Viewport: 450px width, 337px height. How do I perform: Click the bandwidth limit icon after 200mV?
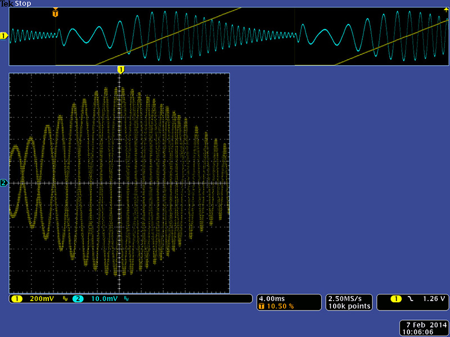(65, 299)
